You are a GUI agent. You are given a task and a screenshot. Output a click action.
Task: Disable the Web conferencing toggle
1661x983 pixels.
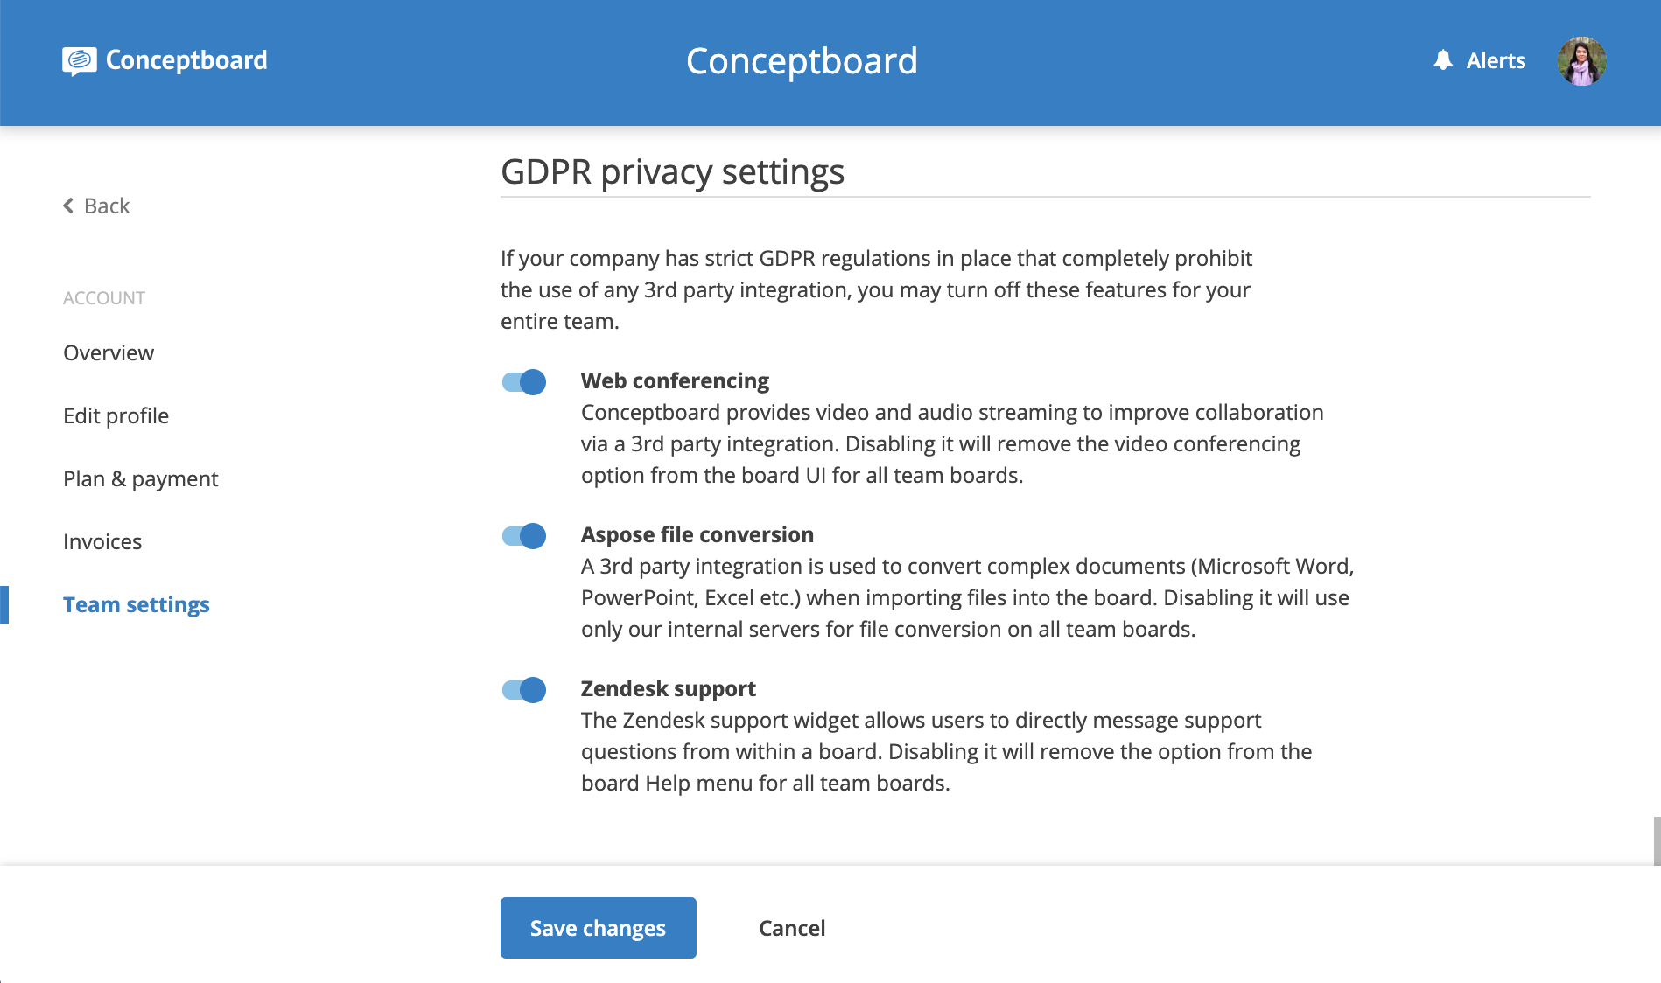click(x=524, y=382)
